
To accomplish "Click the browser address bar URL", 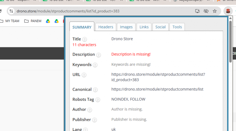I will [x=68, y=11].
